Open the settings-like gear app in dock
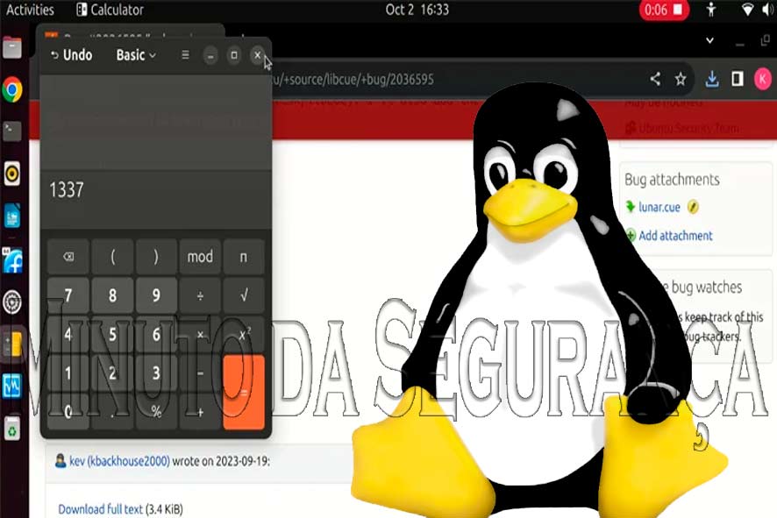This screenshot has height=518, width=777. (12, 302)
